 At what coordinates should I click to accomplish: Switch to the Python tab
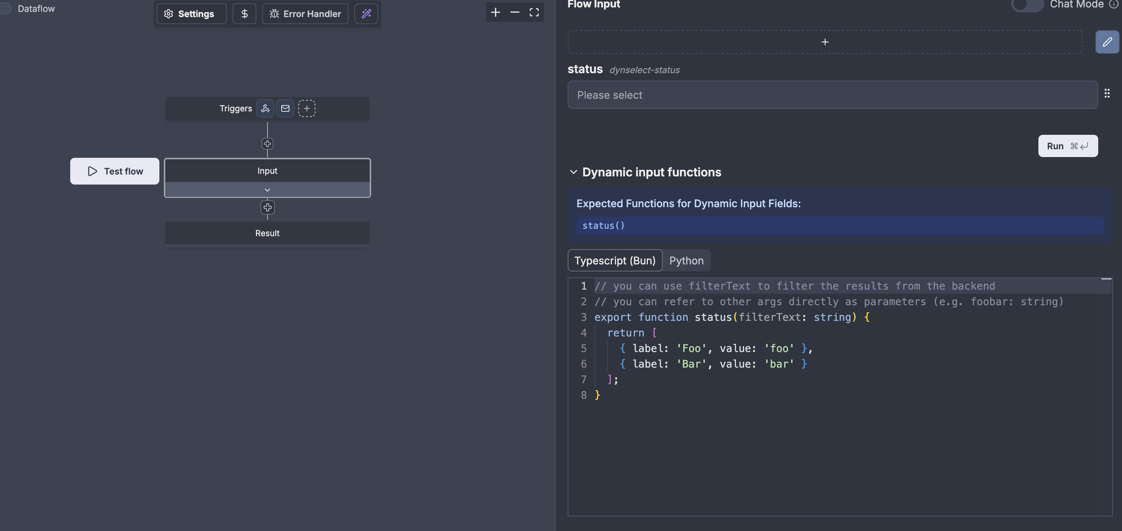click(686, 261)
